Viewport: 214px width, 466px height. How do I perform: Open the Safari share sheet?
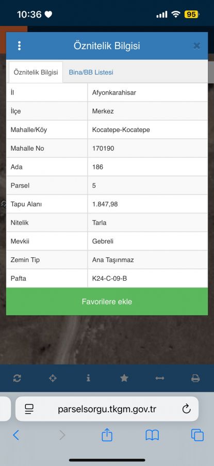(107, 434)
